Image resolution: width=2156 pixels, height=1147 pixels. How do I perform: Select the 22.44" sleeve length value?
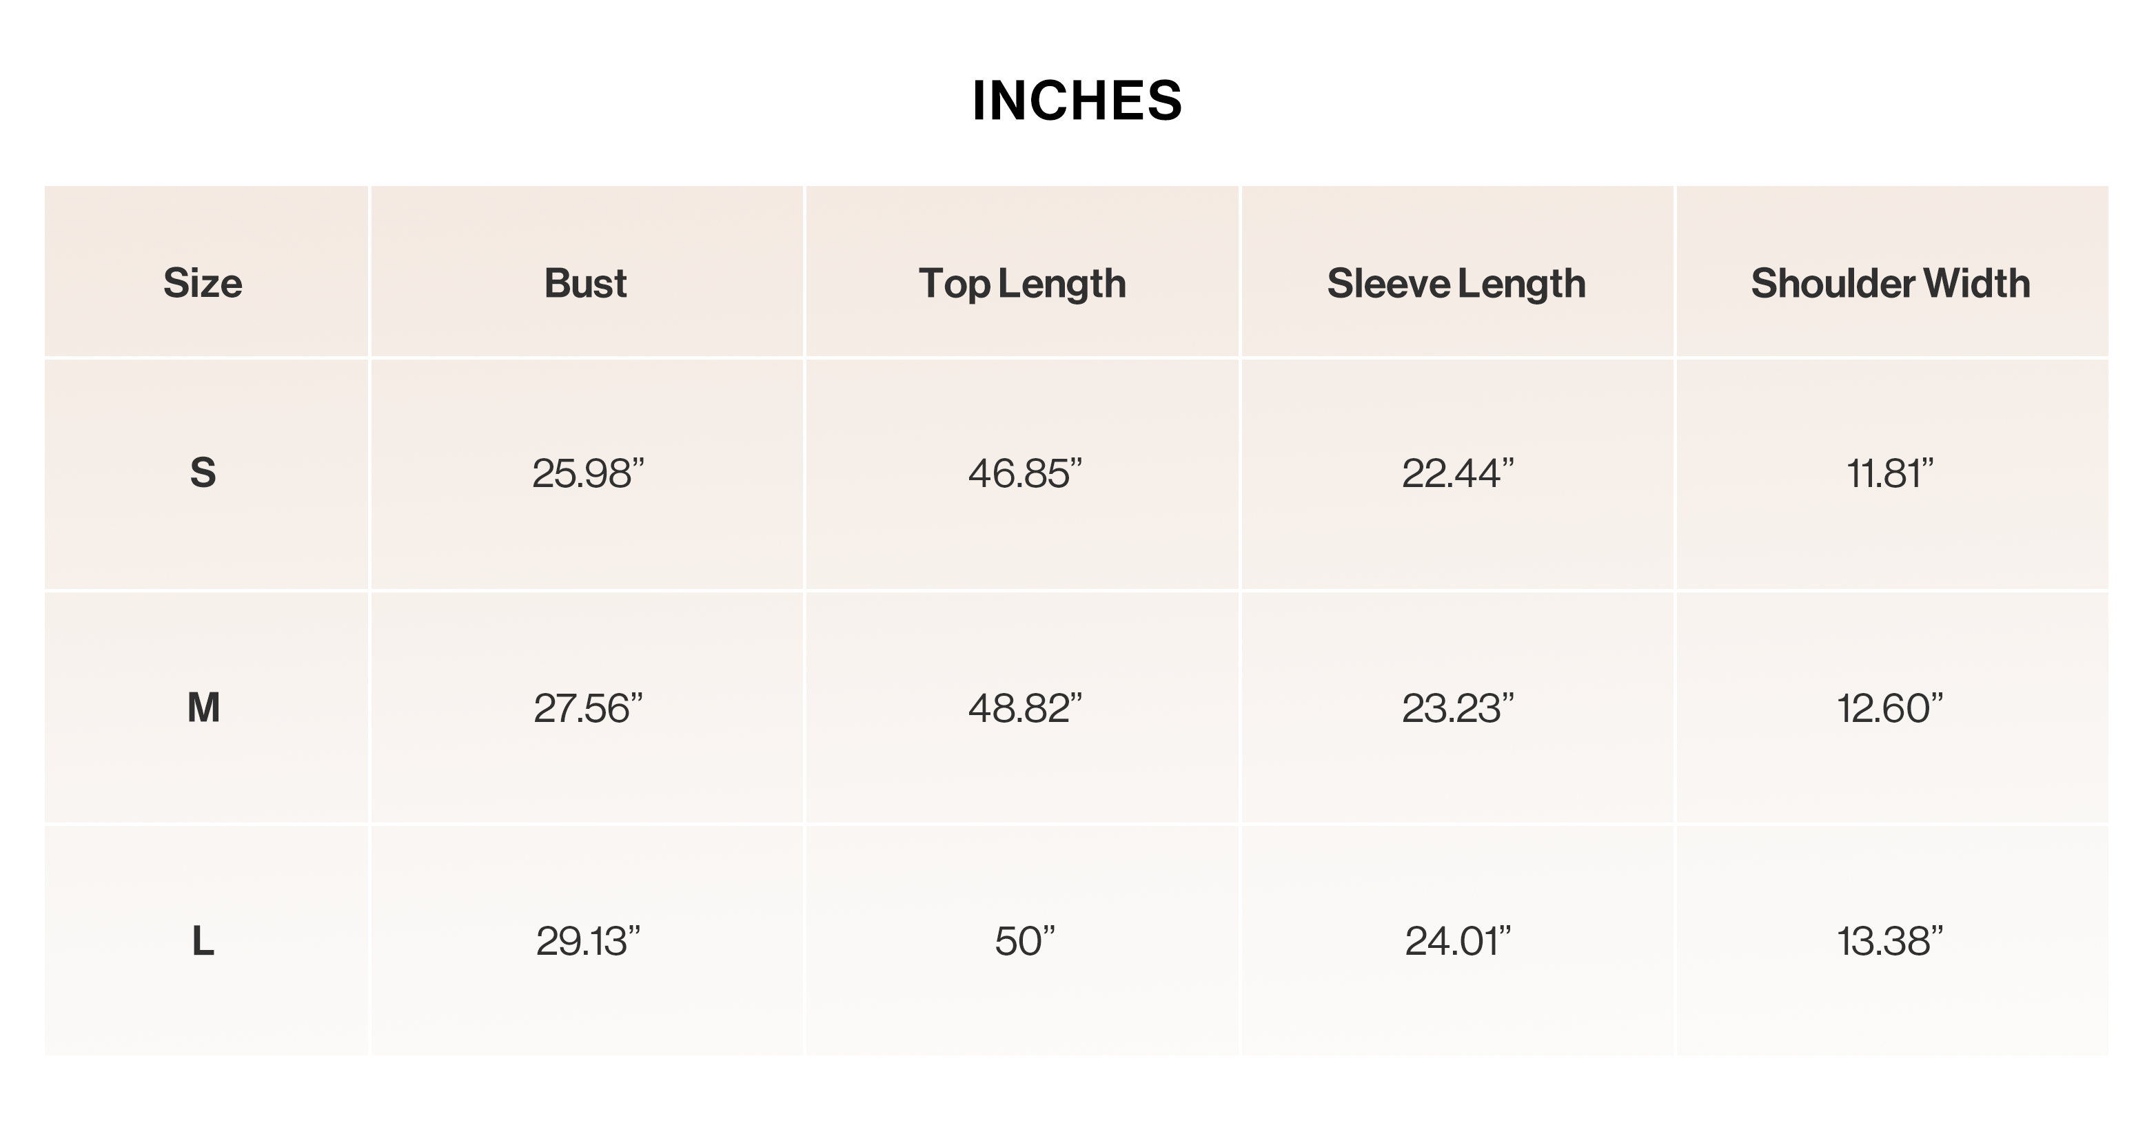pyautogui.click(x=1458, y=473)
